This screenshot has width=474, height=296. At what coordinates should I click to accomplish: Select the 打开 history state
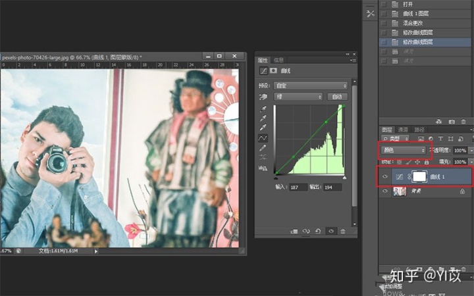(x=425, y=4)
